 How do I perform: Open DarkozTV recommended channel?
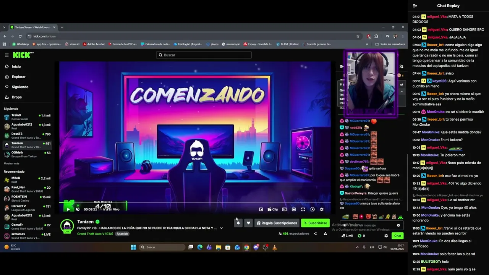tap(27, 208)
